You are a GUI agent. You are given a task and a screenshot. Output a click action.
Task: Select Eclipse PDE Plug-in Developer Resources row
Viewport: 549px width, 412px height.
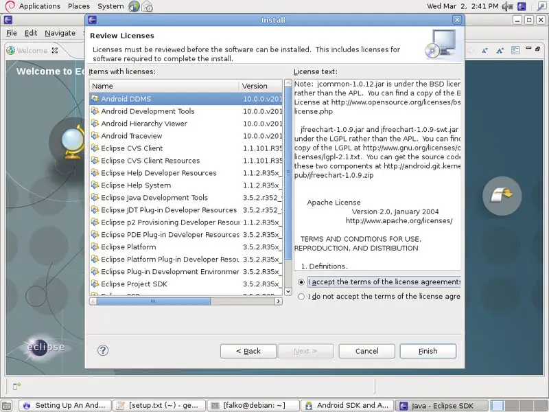tap(186, 234)
